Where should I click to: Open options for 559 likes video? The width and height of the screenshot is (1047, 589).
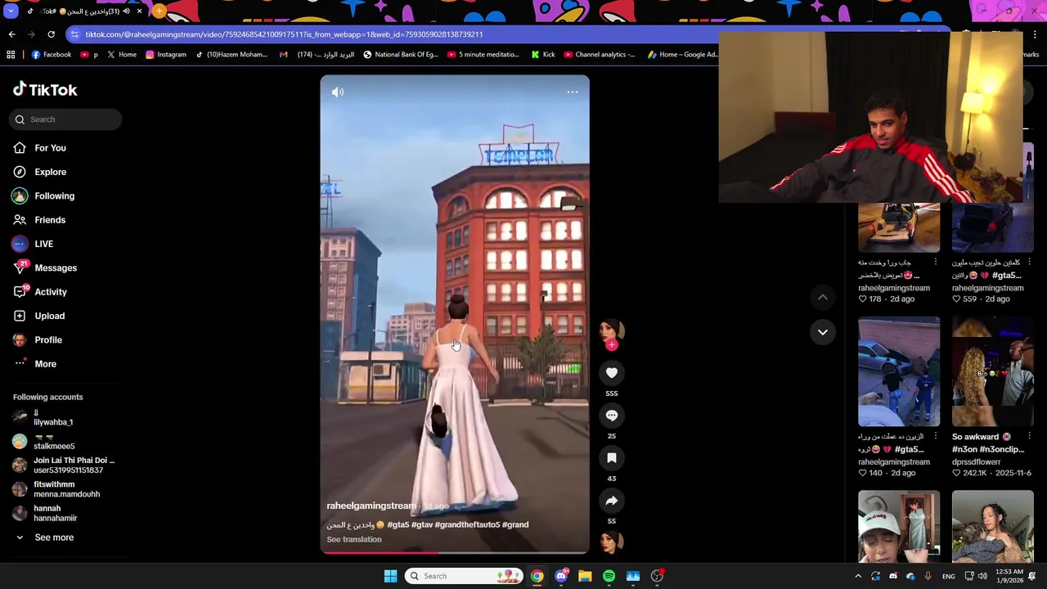pyautogui.click(x=1029, y=263)
